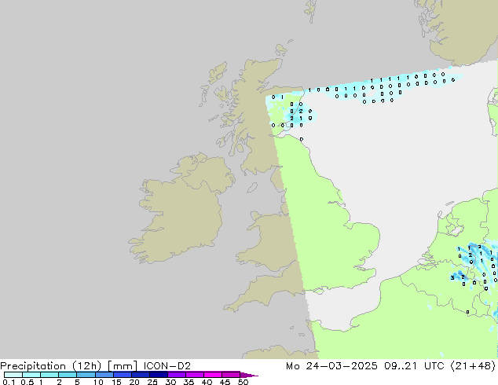This screenshot has height=385, width=498.
Task: Click the legend value '0.5'
Action: (x=27, y=382)
